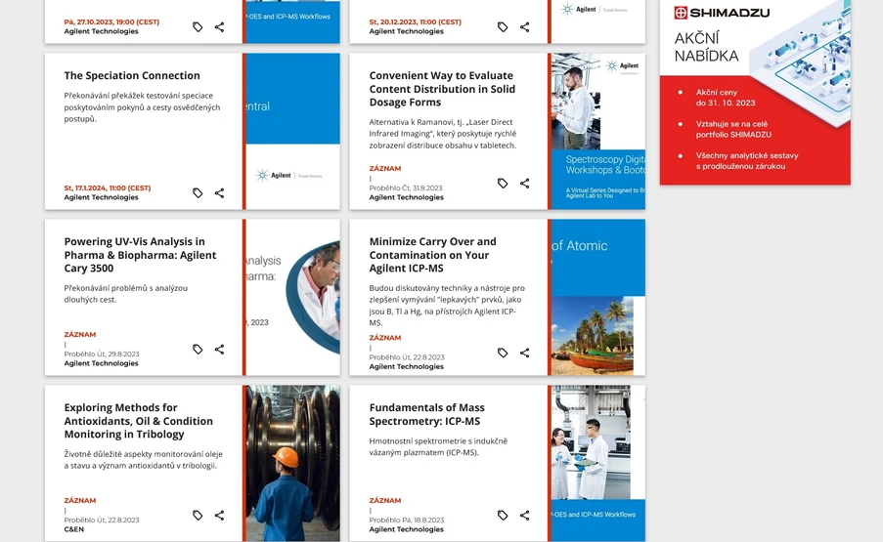Open The Speciation Connection title
Viewport: 883px width, 542px height.
pos(132,75)
